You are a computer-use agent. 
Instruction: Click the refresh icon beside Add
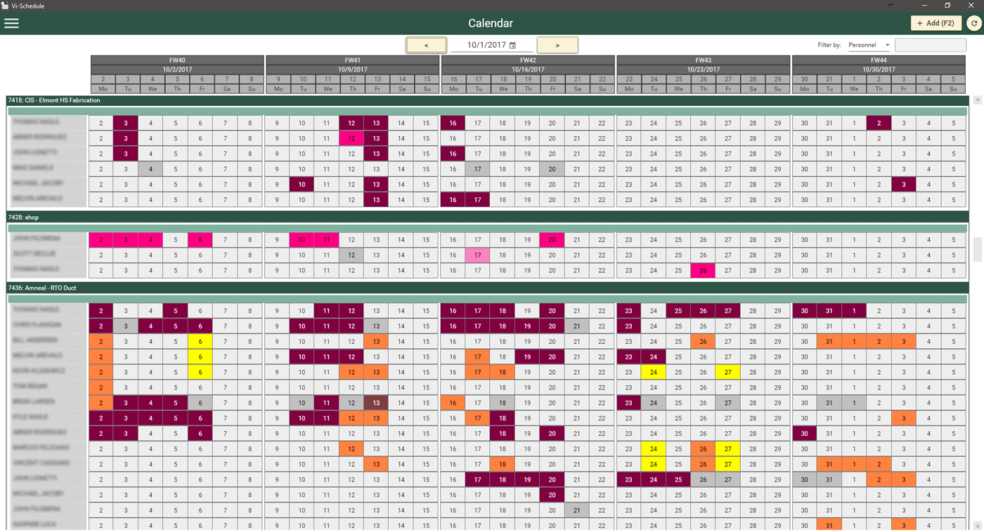tap(973, 23)
